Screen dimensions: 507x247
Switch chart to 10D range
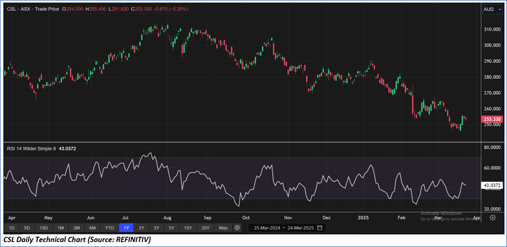(44, 227)
